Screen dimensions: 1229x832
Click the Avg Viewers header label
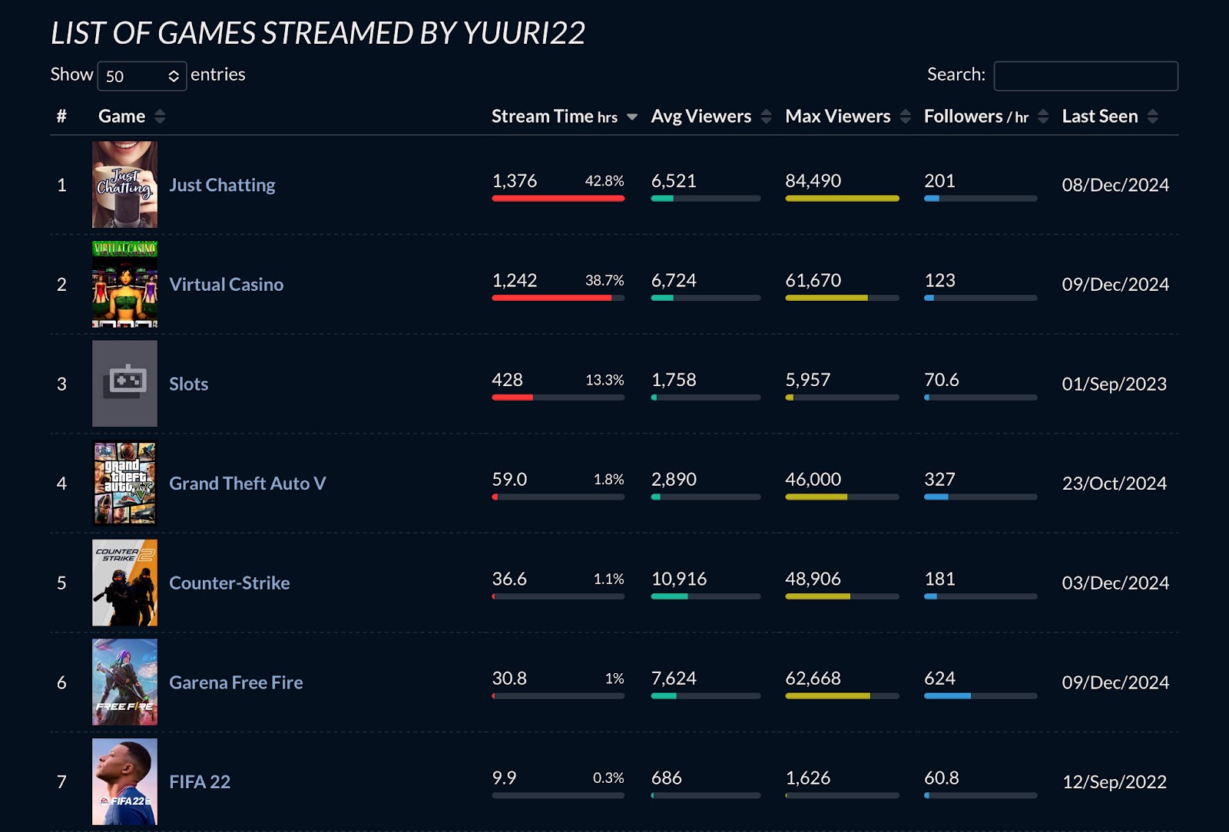(701, 117)
